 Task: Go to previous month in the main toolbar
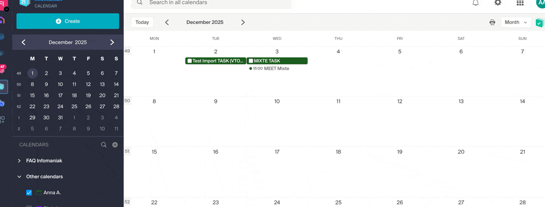pyautogui.click(x=167, y=22)
